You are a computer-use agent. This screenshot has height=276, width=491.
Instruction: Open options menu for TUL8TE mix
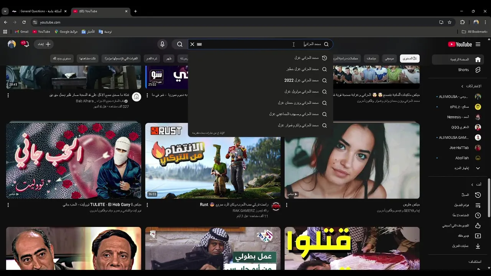tap(8, 205)
